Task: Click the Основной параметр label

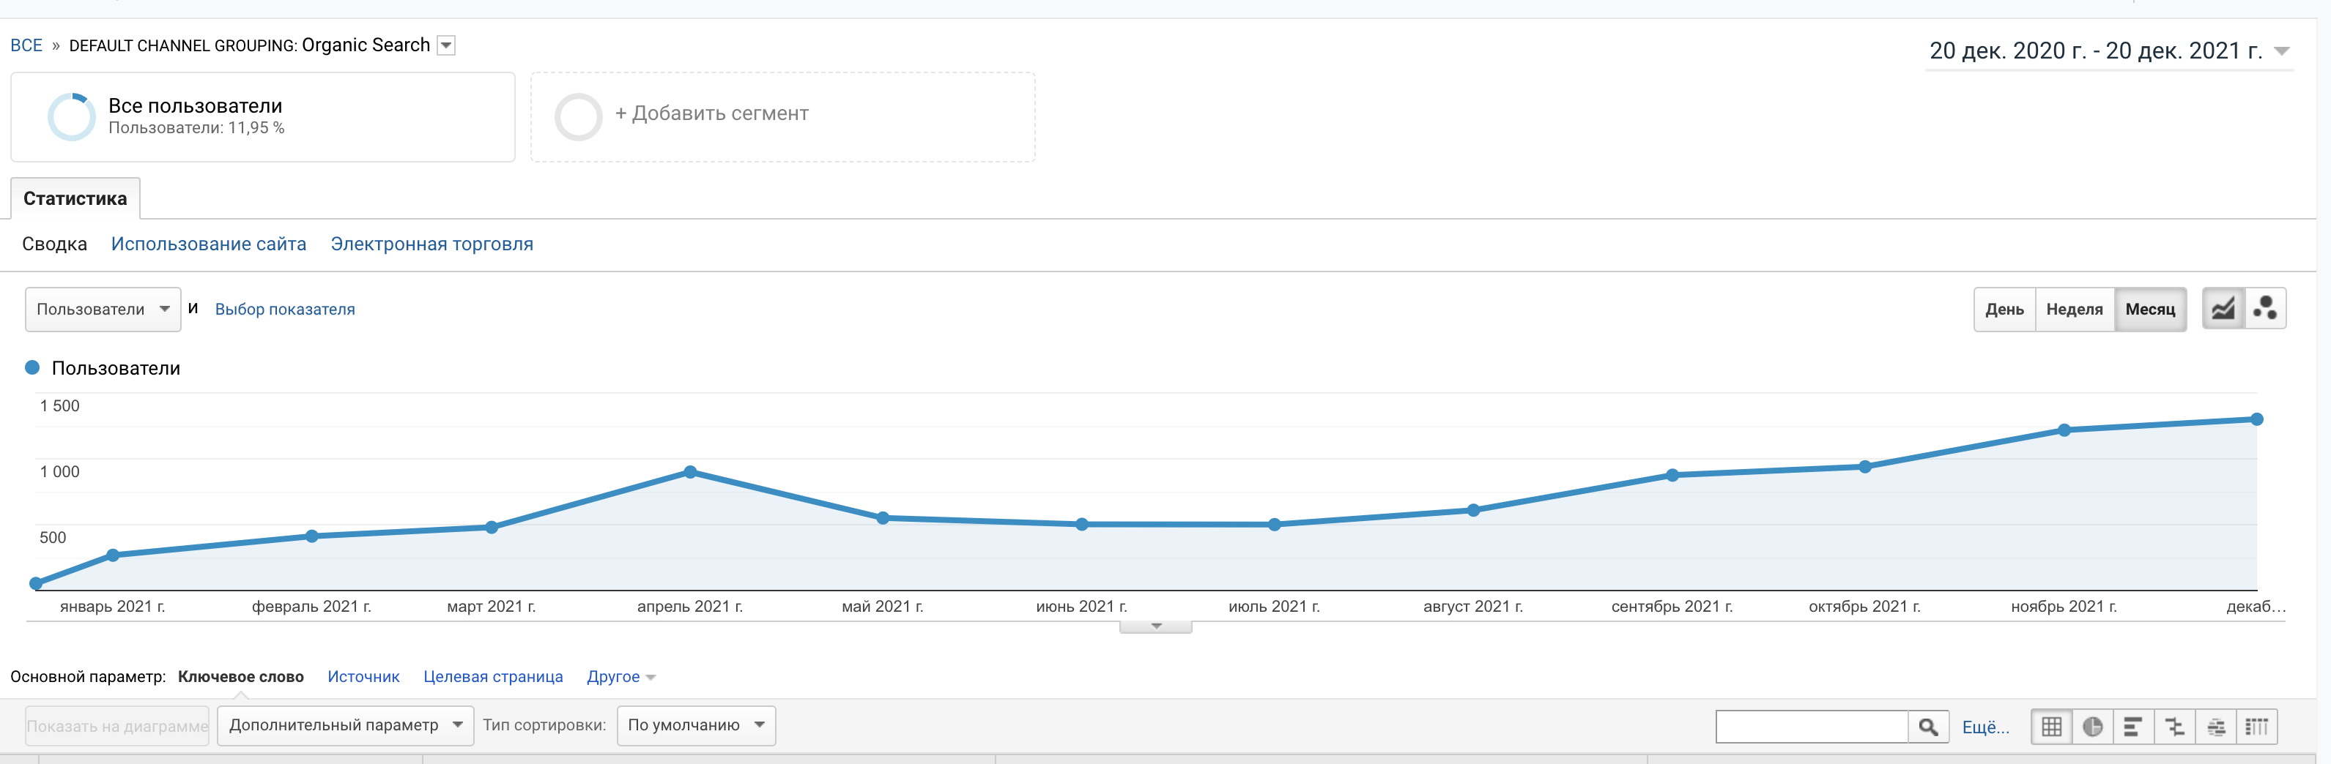Action: 88,676
